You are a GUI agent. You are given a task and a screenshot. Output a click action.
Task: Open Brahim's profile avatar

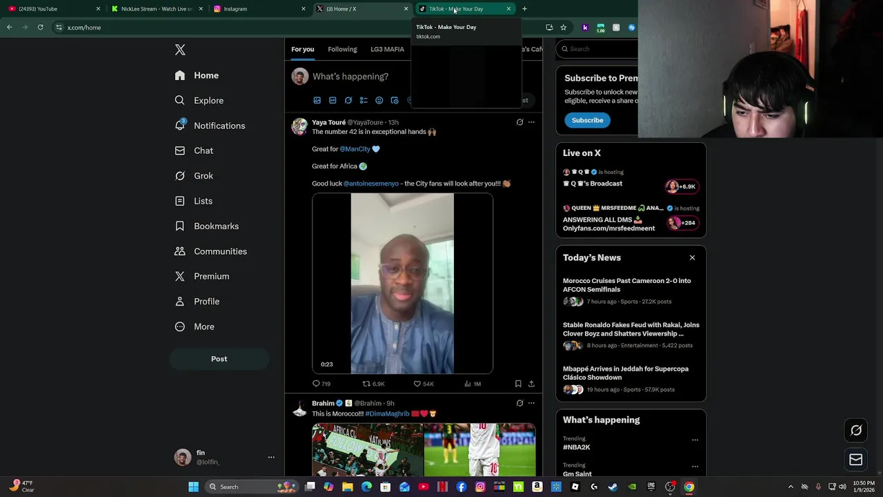(299, 409)
